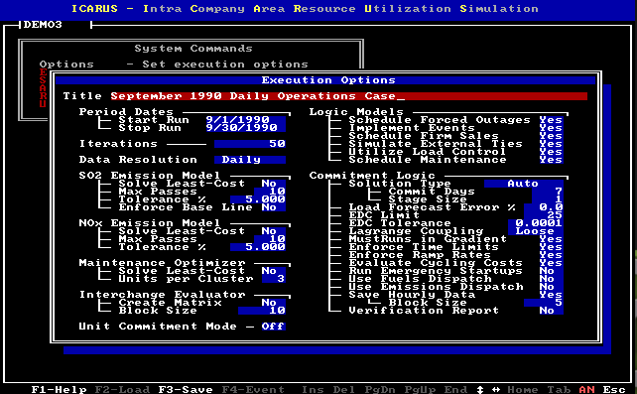Viewport: 637px width, 394px height.
Task: Click the left-right arrow navigation symbol
Action: pos(496,389)
